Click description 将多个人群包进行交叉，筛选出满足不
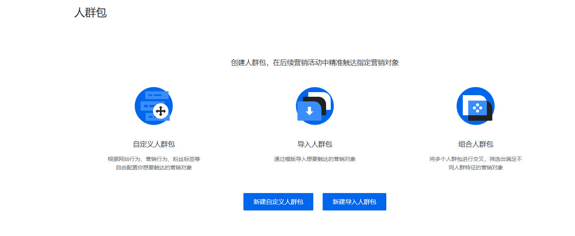The image size is (575, 236). pyautogui.click(x=476, y=159)
